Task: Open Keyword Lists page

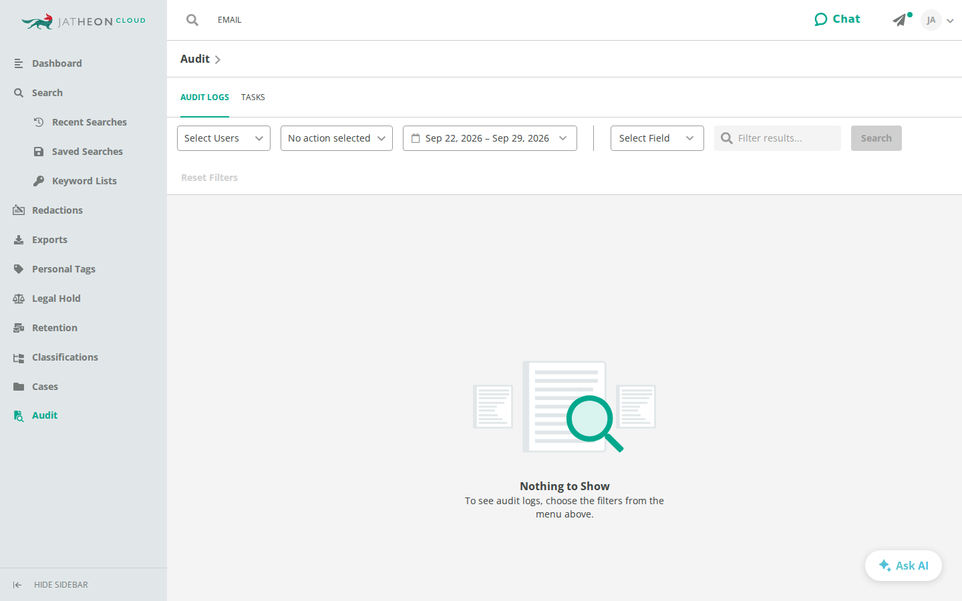Action: [84, 181]
